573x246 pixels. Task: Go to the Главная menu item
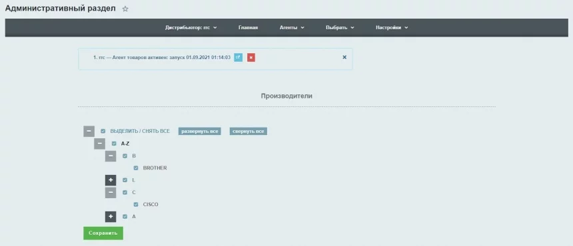[x=248, y=28]
